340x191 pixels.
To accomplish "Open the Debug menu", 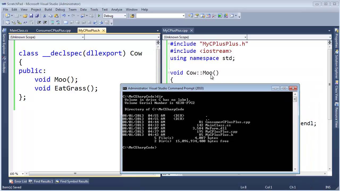I will 60,9.
